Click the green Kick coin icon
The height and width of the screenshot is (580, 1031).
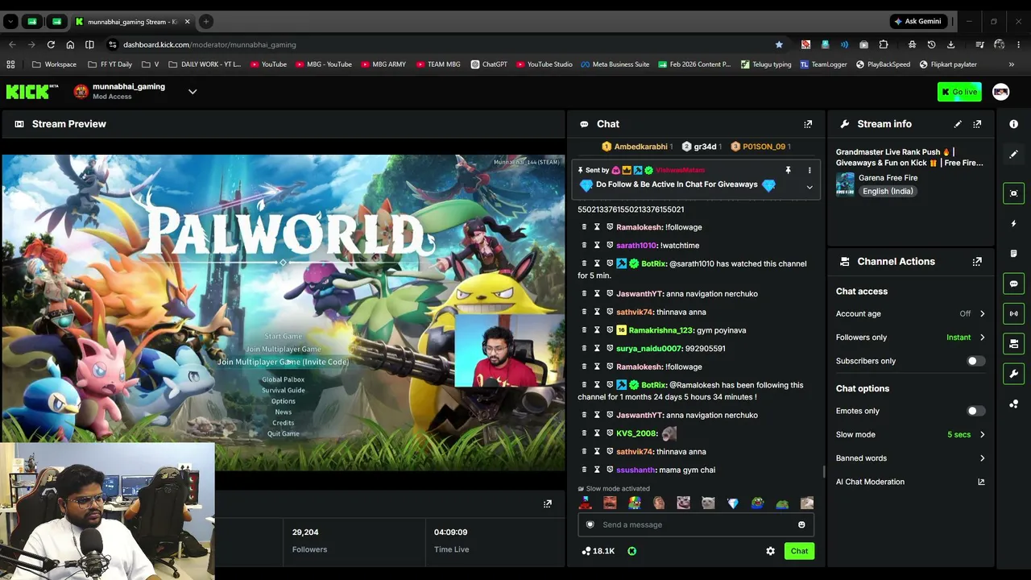632,551
